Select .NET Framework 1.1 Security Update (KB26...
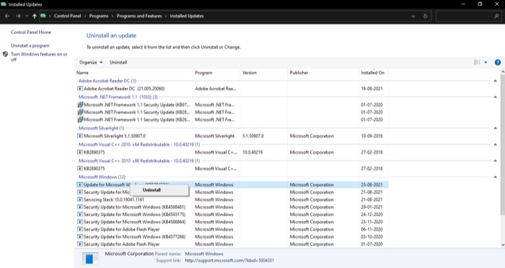The height and width of the screenshot is (268, 505). 232,120
